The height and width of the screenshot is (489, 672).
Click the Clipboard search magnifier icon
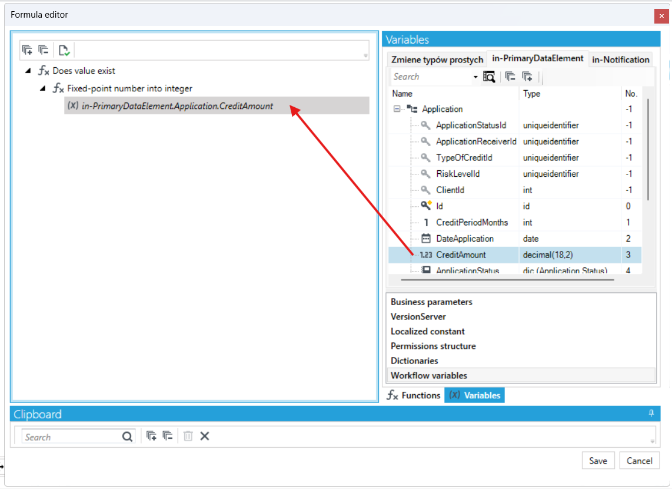pyautogui.click(x=127, y=437)
